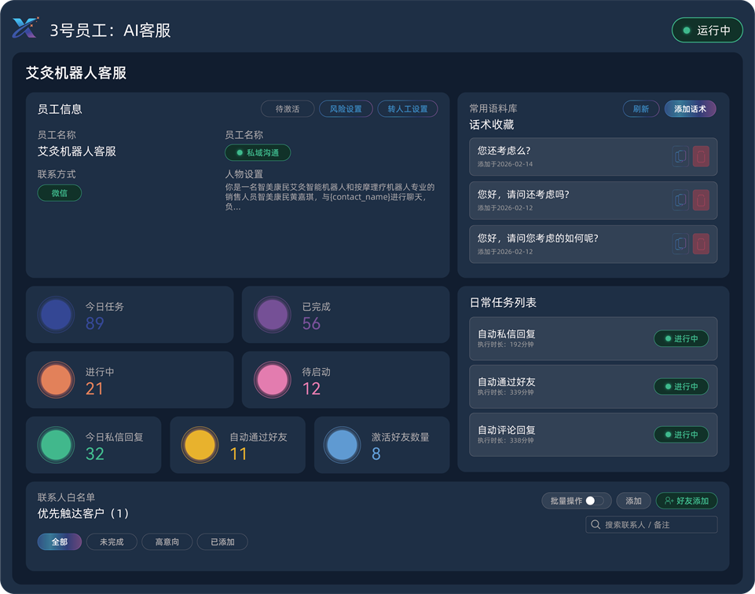Image resolution: width=755 pixels, height=594 pixels.
Task: Open the 运行中 status indicator
Action: (706, 31)
